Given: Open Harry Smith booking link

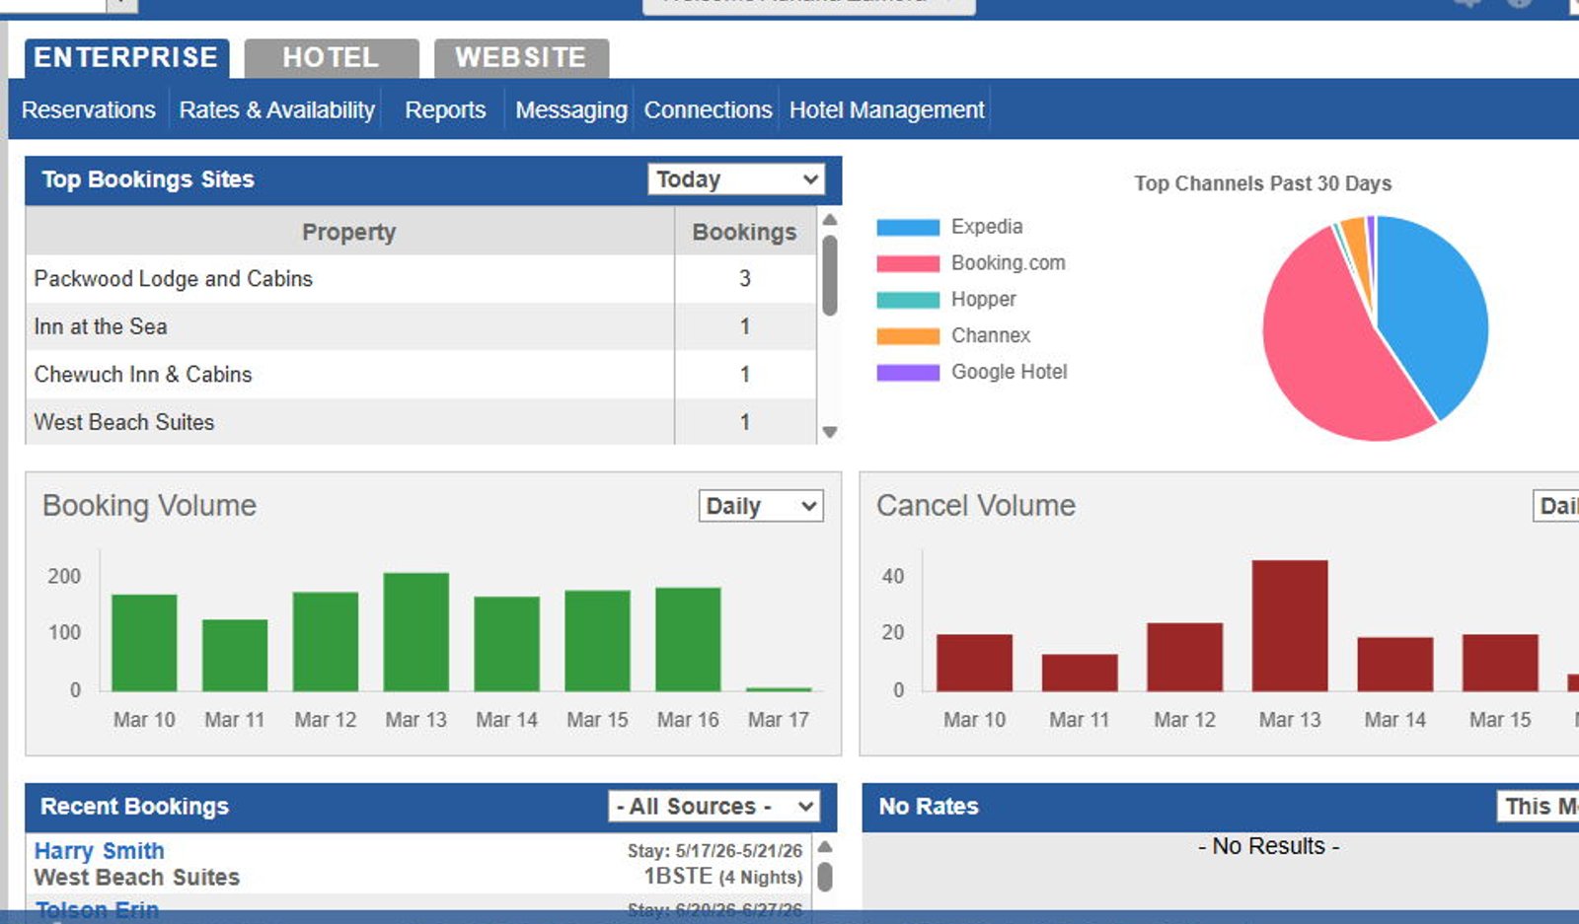Looking at the screenshot, I should [x=100, y=850].
